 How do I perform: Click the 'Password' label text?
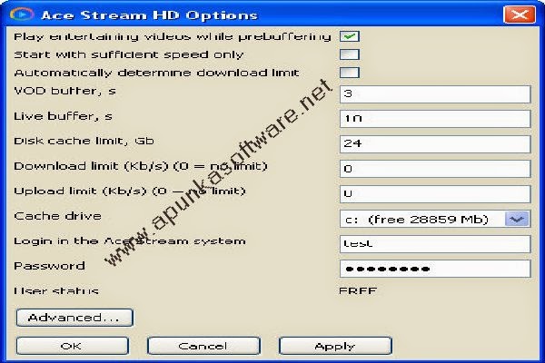point(49,266)
